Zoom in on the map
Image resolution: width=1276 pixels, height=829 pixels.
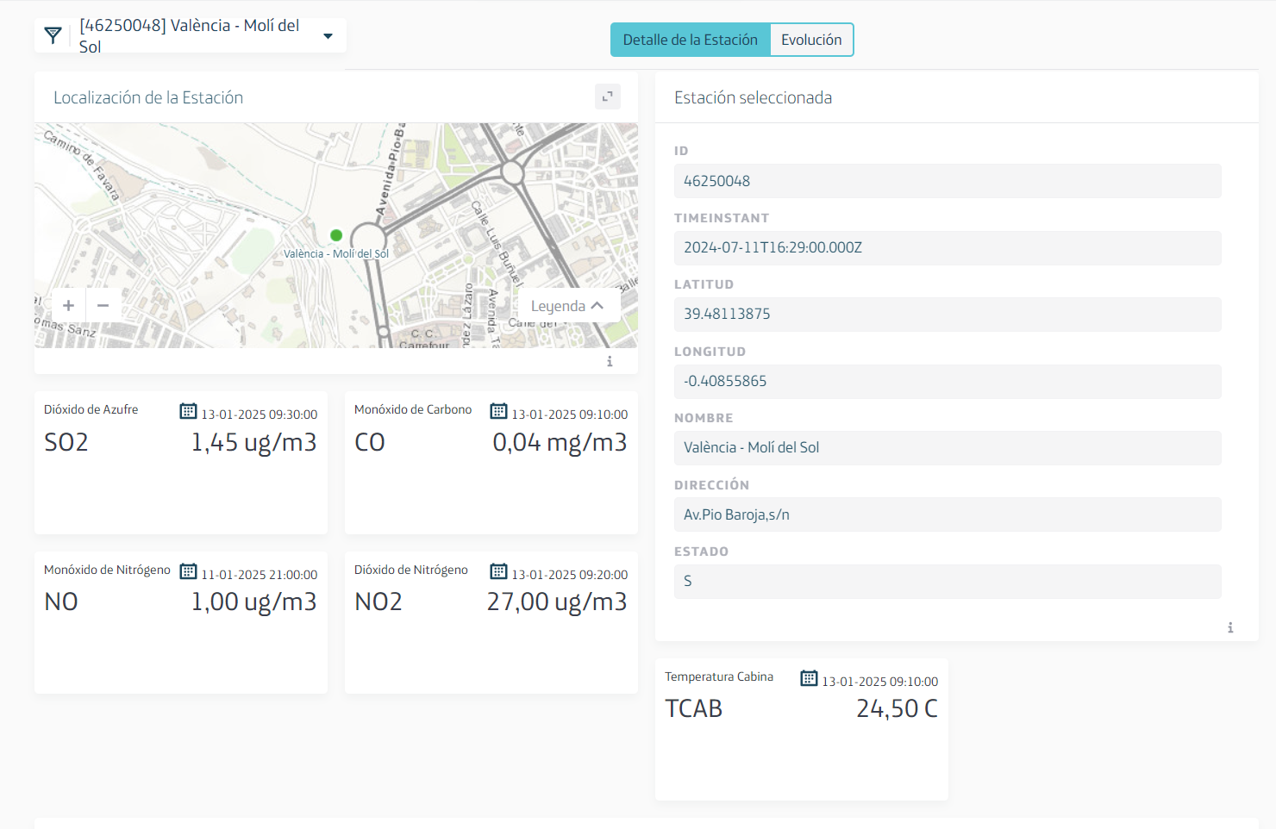pyautogui.click(x=69, y=305)
